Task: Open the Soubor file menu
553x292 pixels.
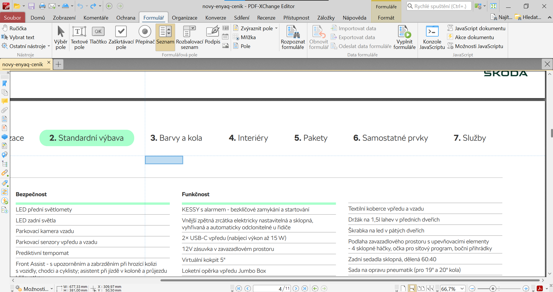Action: click(12, 18)
